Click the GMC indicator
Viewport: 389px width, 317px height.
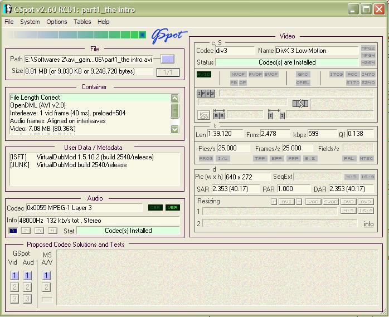tap(303, 74)
